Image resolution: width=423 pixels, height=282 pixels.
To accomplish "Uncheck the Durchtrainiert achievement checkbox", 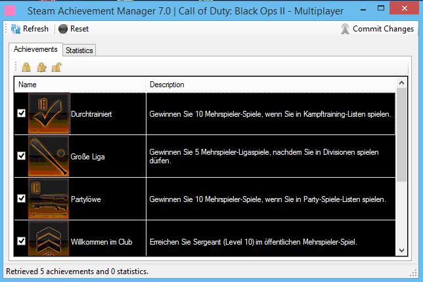I will [21, 113].
